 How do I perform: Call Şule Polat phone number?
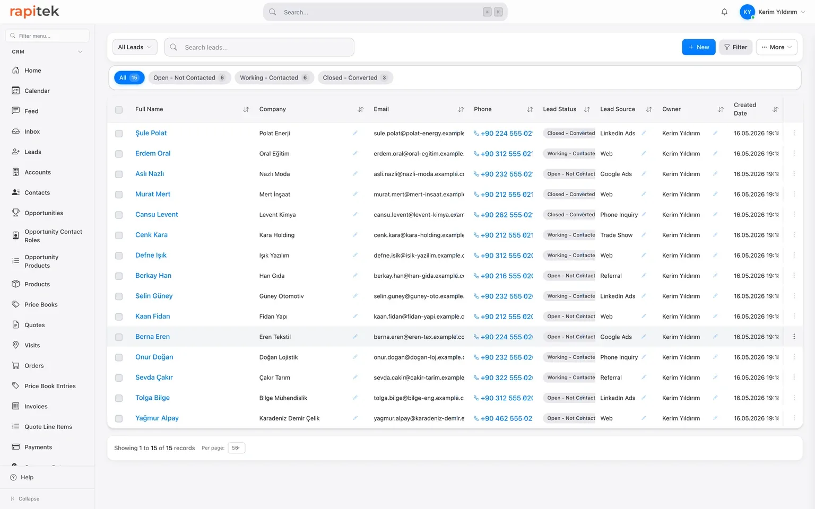[503, 134]
